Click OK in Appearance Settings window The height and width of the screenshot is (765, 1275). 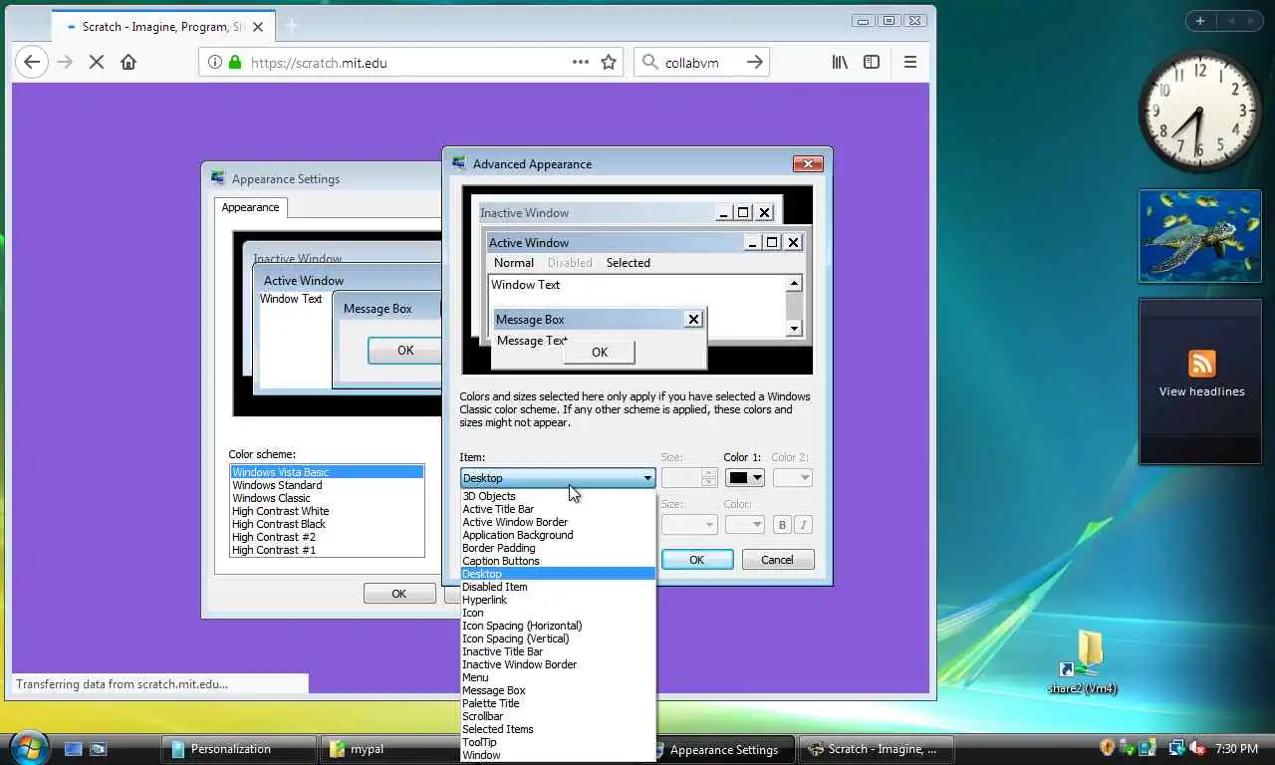pyautogui.click(x=399, y=594)
